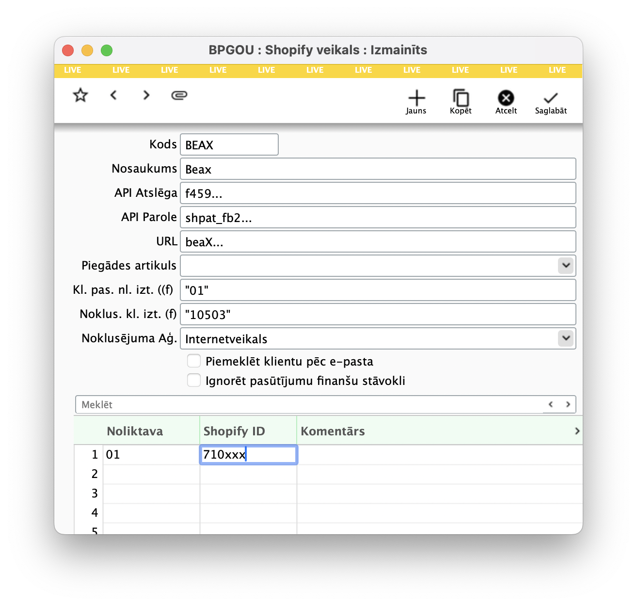Focus the API Parole field
Image resolution: width=637 pixels, height=606 pixels.
(x=378, y=217)
